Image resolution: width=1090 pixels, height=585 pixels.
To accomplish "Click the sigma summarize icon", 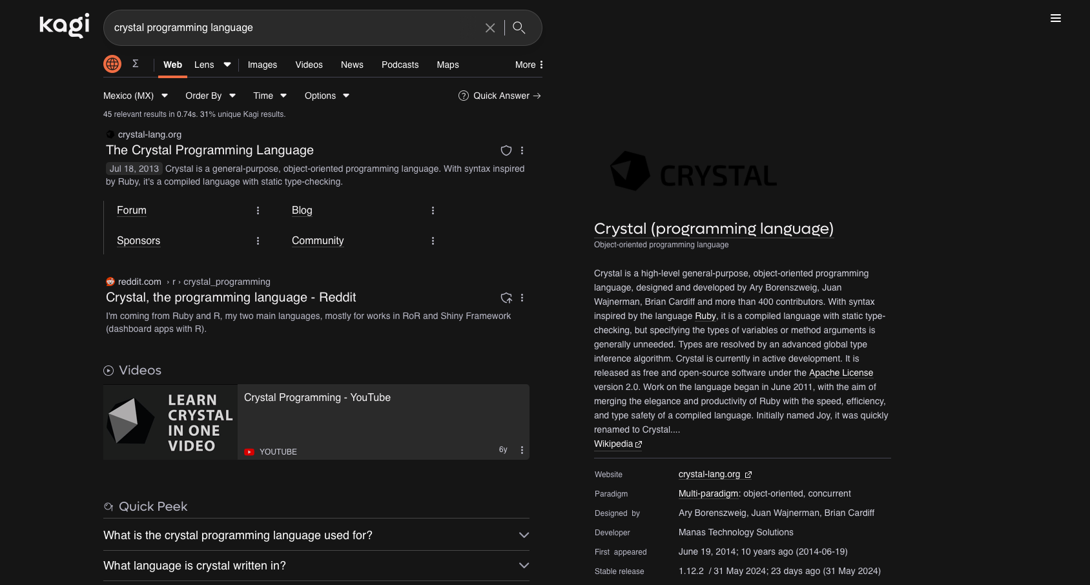I will pos(136,63).
